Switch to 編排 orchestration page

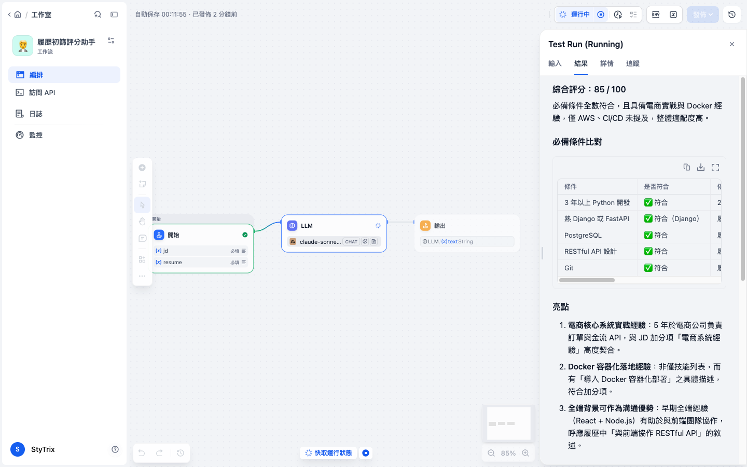(x=64, y=75)
